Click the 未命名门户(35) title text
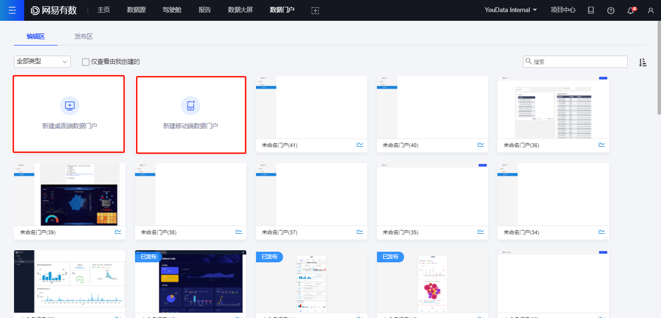 [x=401, y=232]
